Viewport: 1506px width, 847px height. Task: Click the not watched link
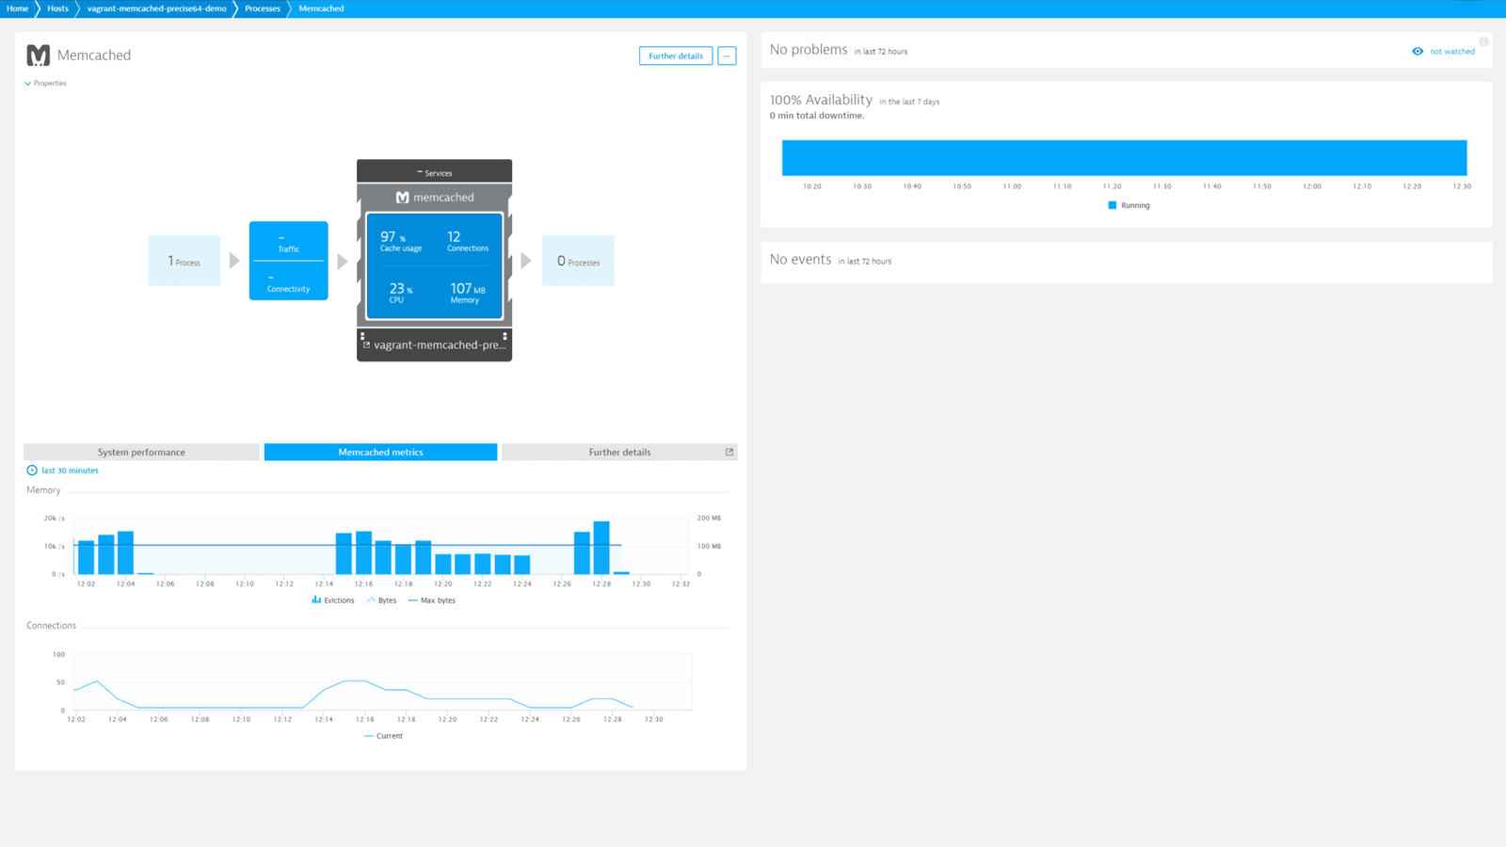[1452, 51]
